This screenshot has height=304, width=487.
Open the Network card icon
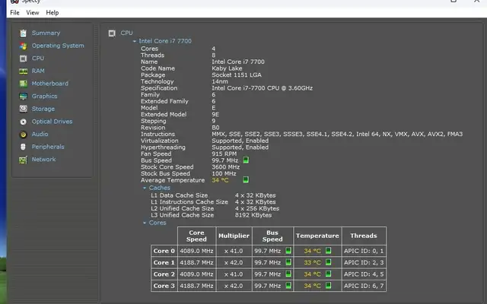(x=24, y=160)
